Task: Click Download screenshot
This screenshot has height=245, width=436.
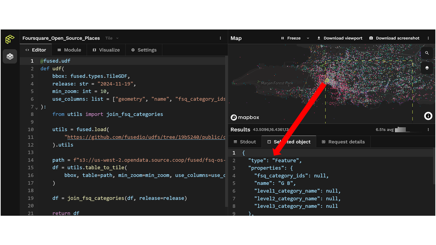Action: (394, 38)
